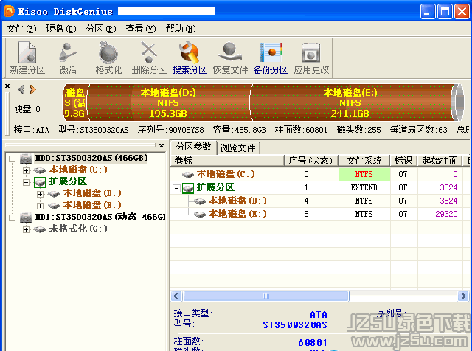Screen dimensions: 472x351
Task: Go to next disk with orange right arrow
Action: pos(32,89)
